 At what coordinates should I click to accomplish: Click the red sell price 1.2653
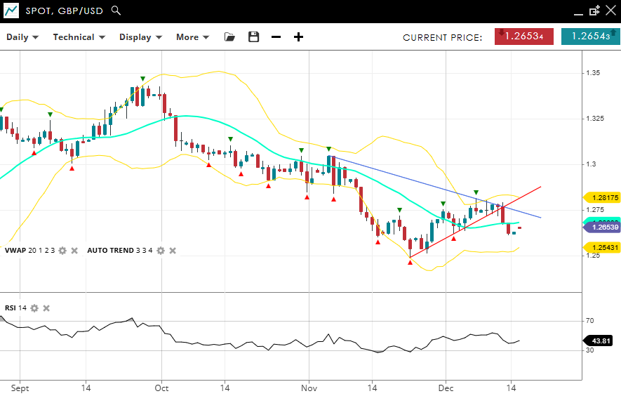[524, 37]
